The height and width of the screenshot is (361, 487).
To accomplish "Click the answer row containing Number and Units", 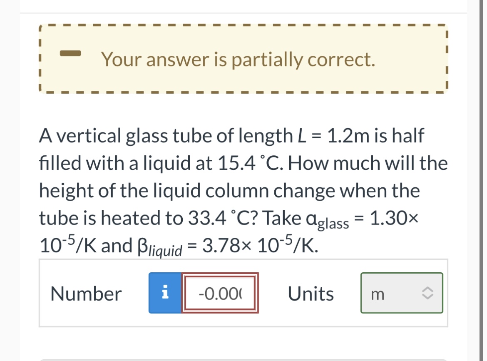I will (243, 294).
